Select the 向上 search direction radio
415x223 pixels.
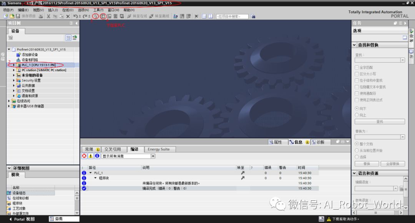coord(357,115)
